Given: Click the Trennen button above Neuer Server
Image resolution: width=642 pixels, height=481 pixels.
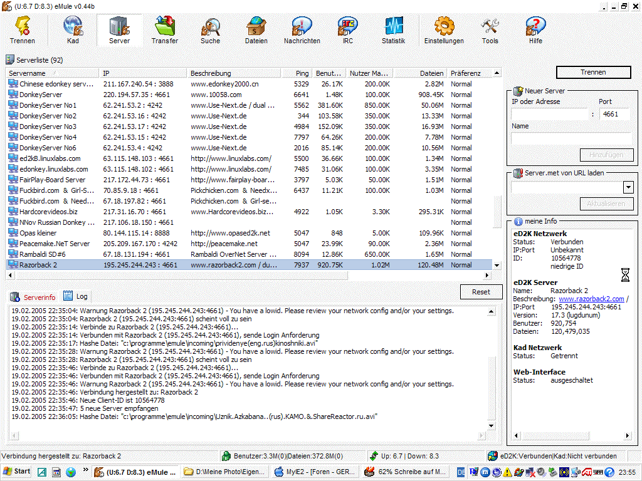Looking at the screenshot, I should [x=593, y=72].
